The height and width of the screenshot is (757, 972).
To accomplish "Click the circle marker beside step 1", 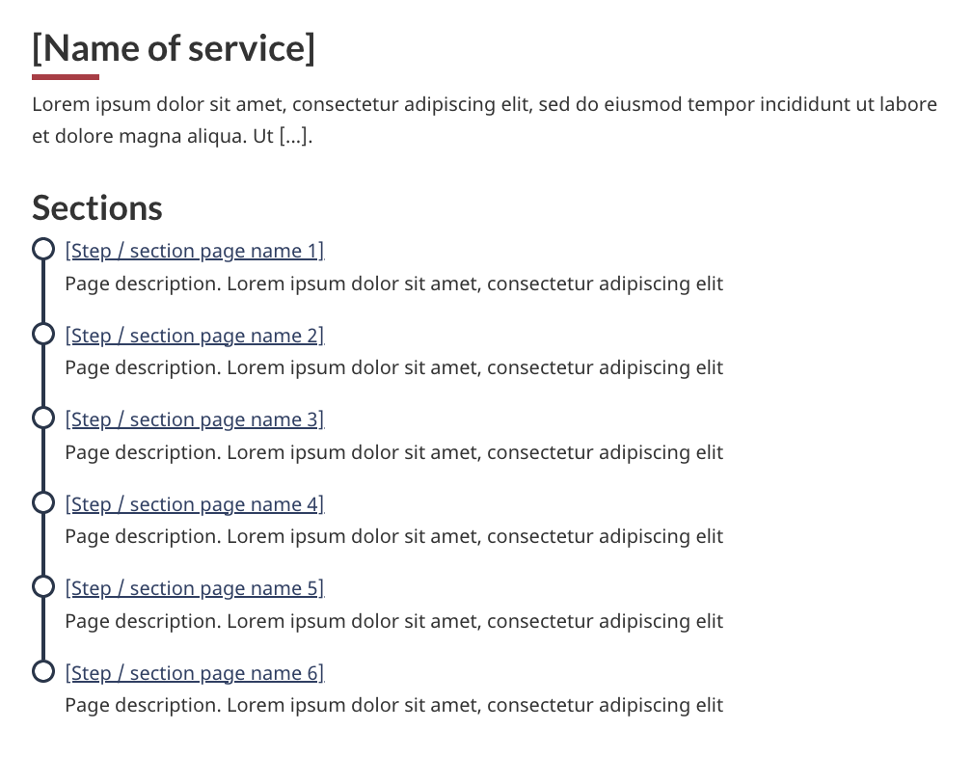I will point(43,250).
